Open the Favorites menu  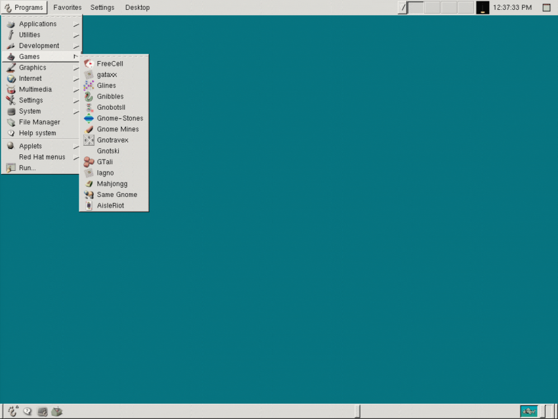coord(67,7)
